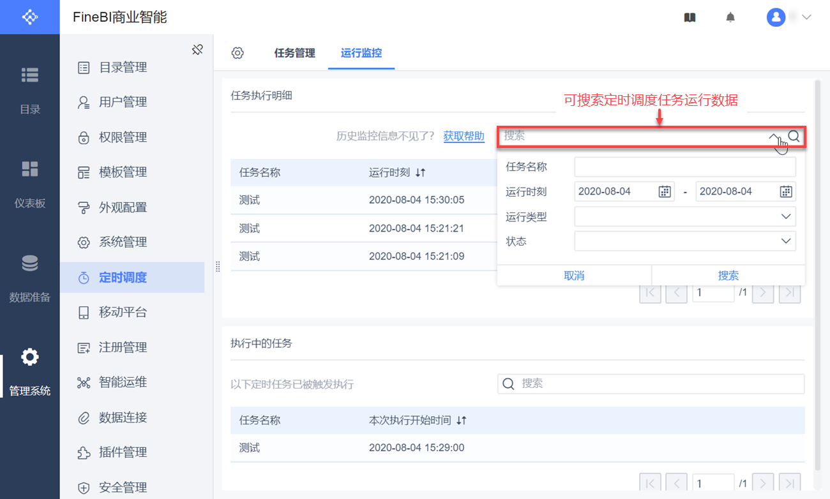Viewport: 830px width, 499px height.
Task: Click the user avatar icon
Action: point(776,17)
